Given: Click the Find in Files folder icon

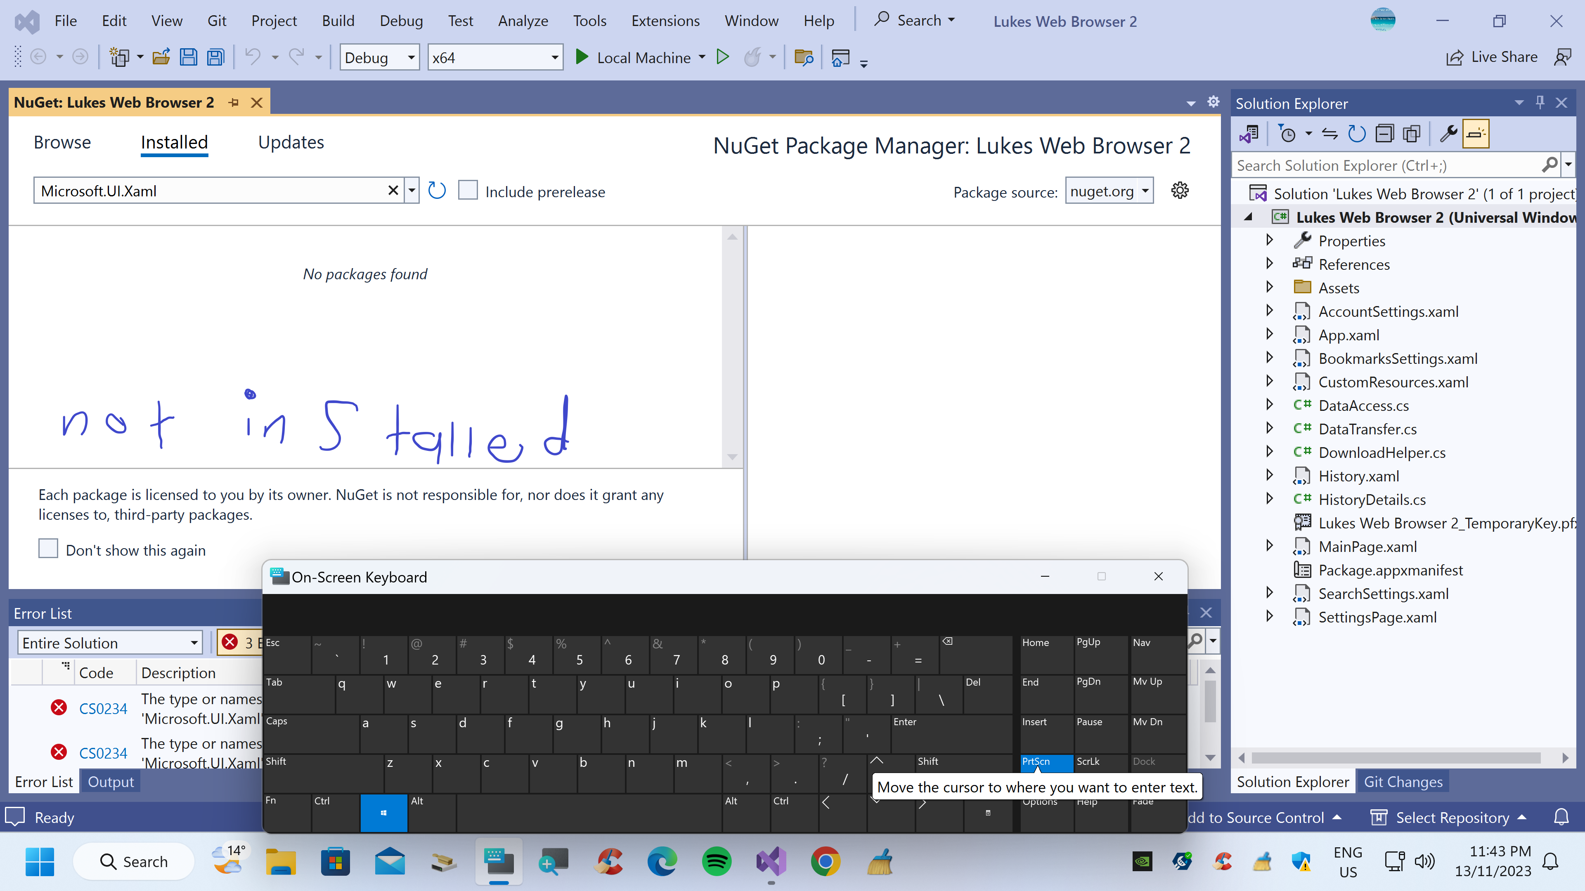Looking at the screenshot, I should pyautogui.click(x=804, y=58).
